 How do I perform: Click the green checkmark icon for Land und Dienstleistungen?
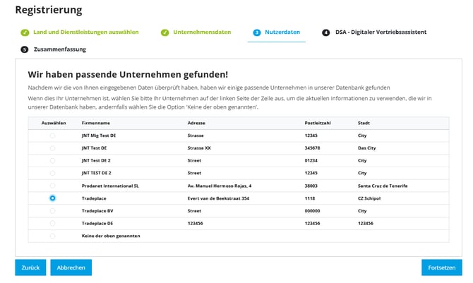pyautogui.click(x=25, y=32)
